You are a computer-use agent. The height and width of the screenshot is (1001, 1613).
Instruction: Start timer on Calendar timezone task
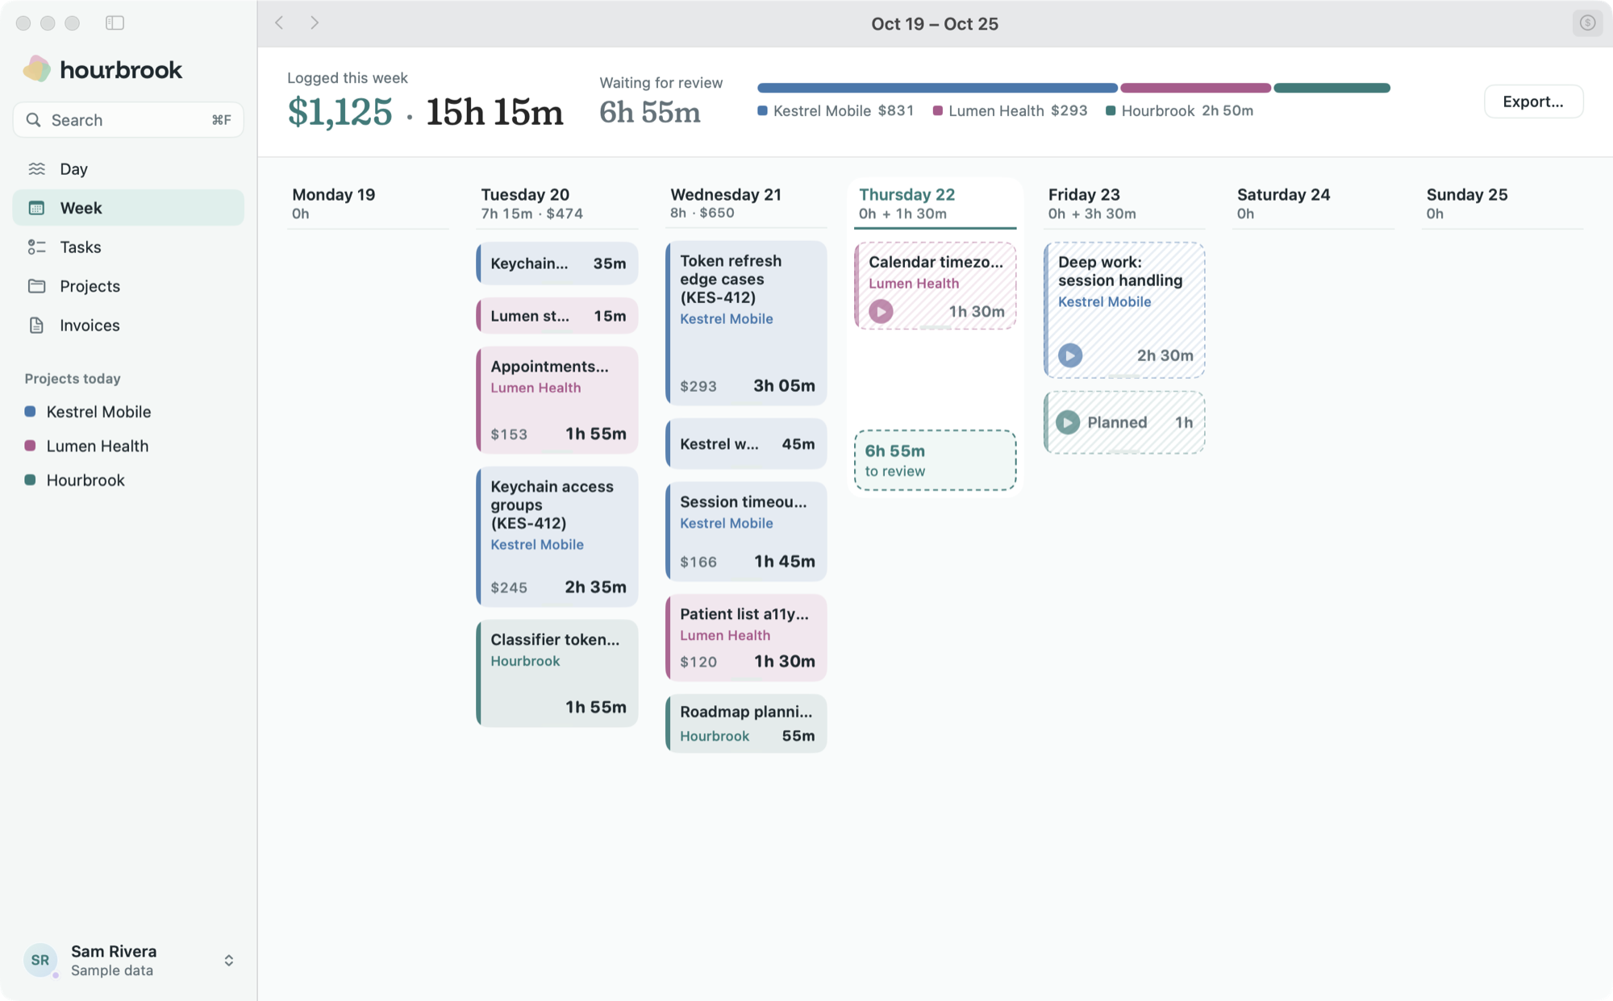pos(881,311)
